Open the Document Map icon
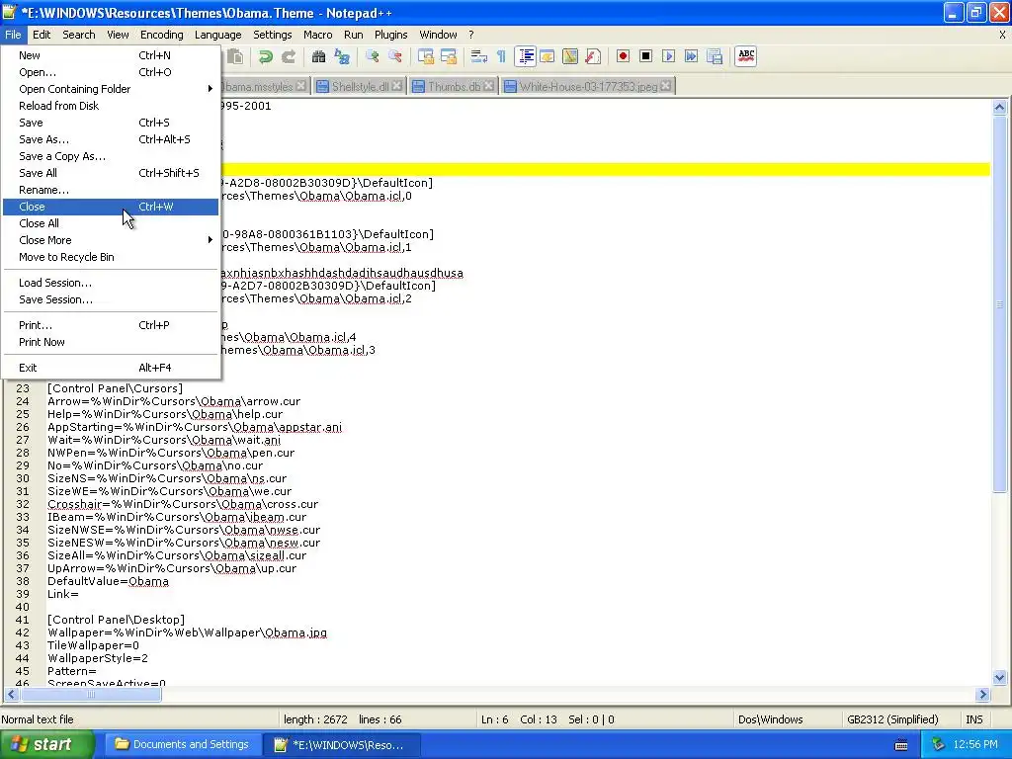 570,56
